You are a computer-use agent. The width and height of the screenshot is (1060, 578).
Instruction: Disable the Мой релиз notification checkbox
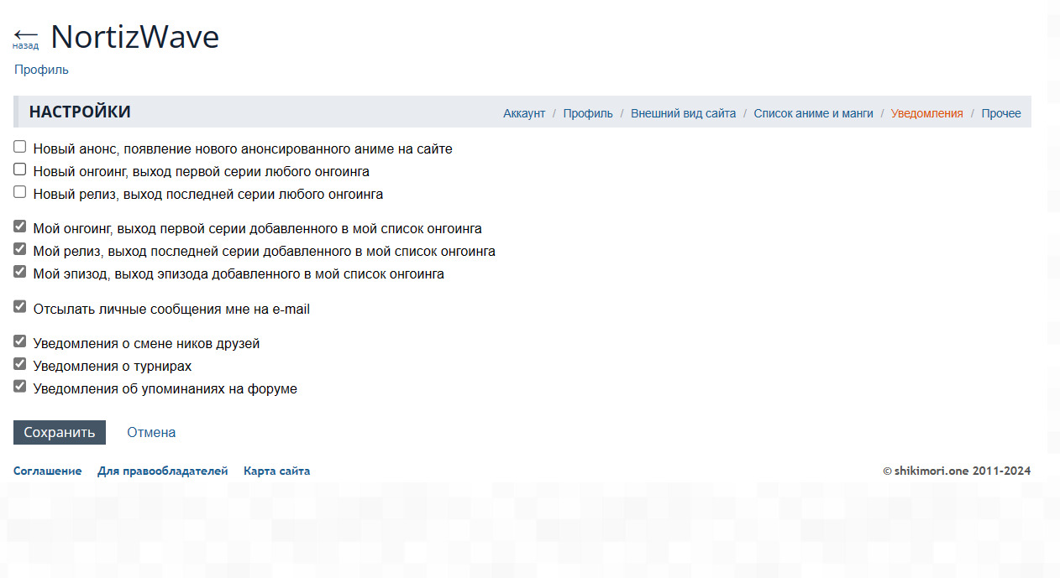tap(20, 249)
